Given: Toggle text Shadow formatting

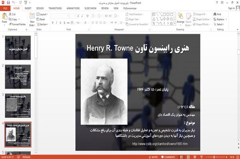Looking at the screenshot, I should (x=64, y=23).
